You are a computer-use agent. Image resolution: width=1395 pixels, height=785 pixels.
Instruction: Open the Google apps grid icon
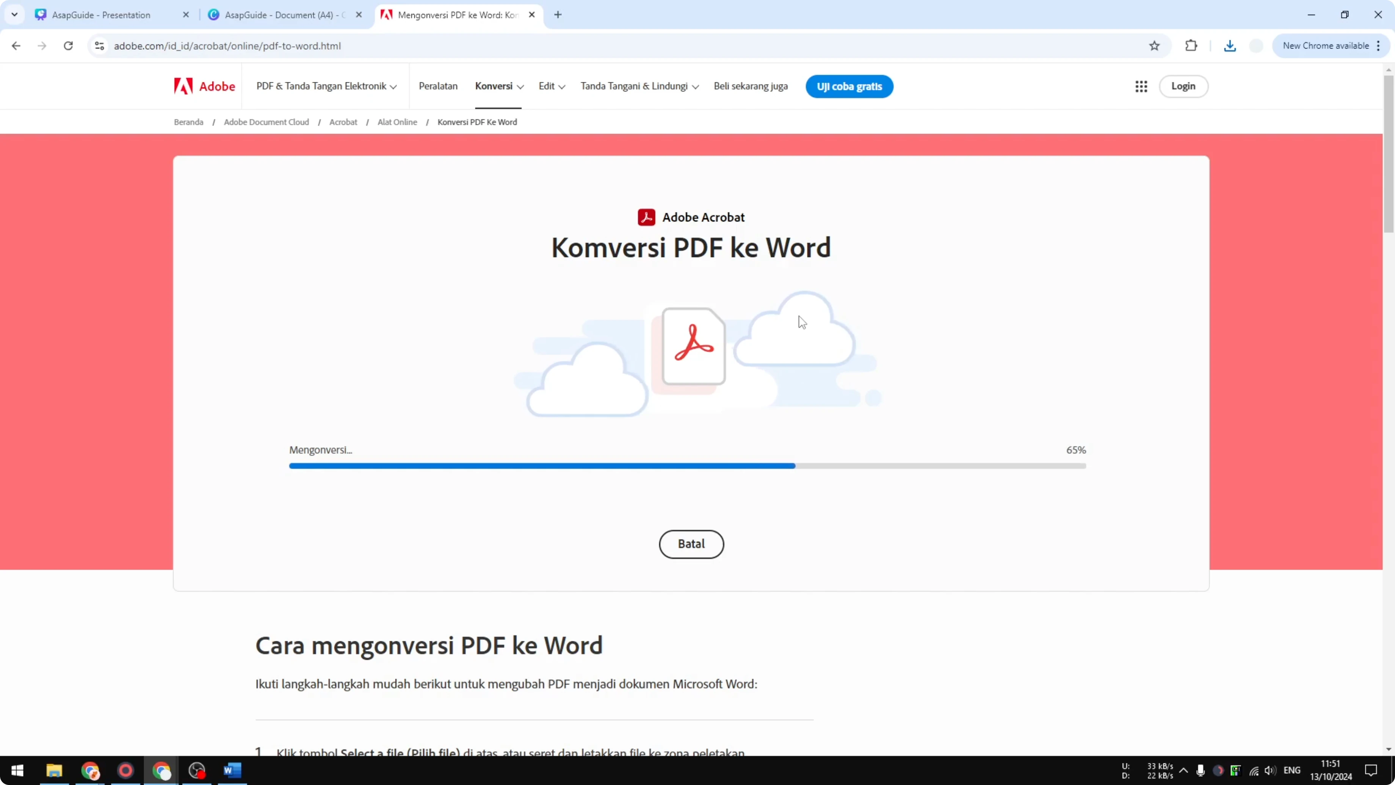click(x=1141, y=86)
